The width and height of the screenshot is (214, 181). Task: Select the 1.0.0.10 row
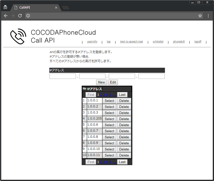(x=109, y=149)
